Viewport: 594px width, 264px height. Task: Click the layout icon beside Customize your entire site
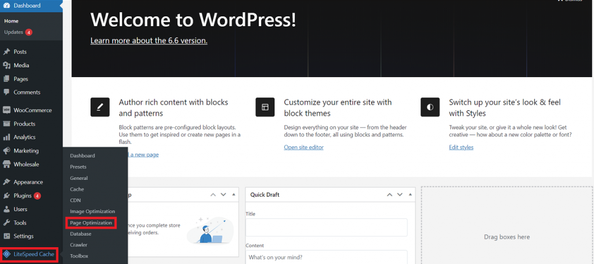[x=265, y=107]
